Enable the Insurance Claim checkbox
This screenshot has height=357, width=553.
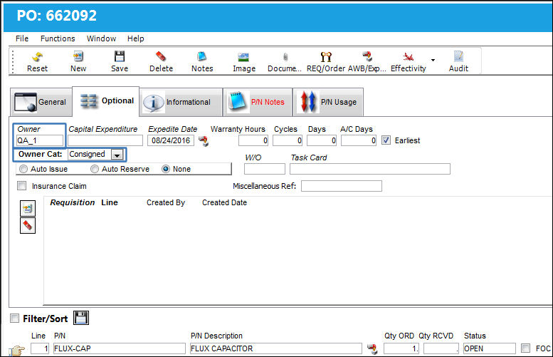click(x=22, y=186)
